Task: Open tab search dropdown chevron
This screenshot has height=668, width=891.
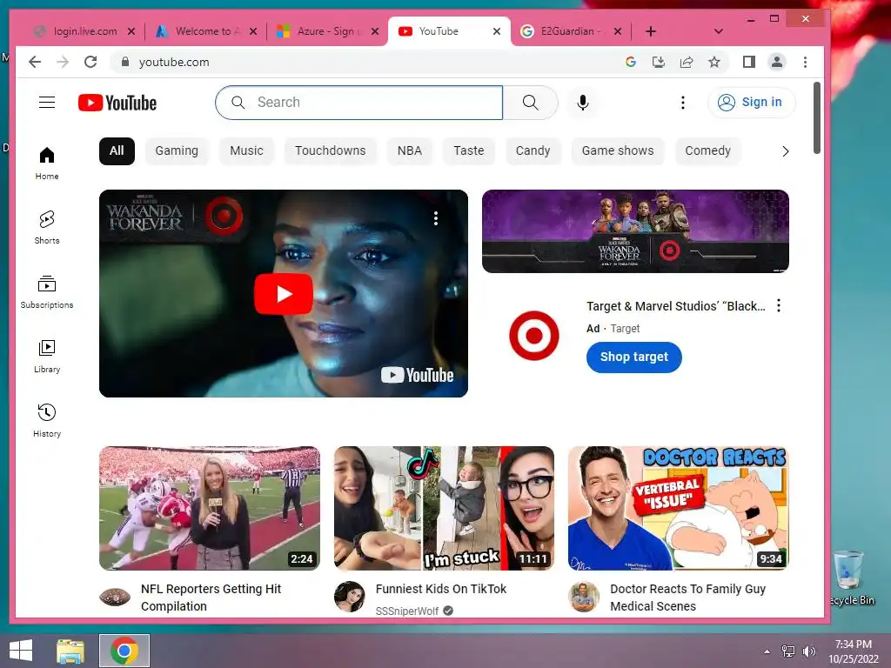Action: click(718, 31)
